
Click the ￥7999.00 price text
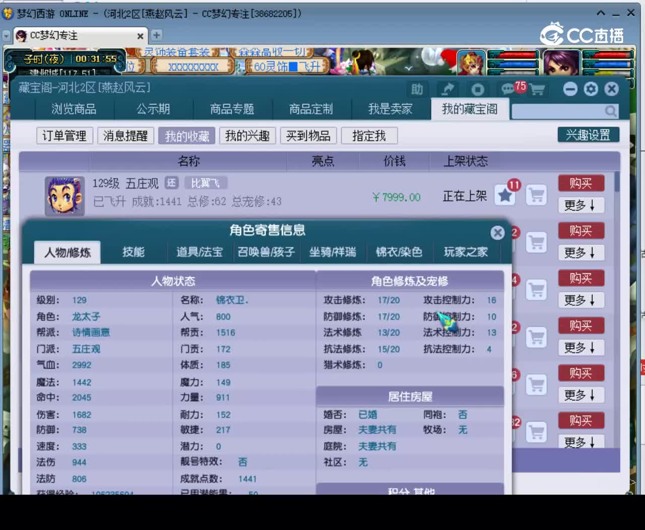tap(396, 197)
